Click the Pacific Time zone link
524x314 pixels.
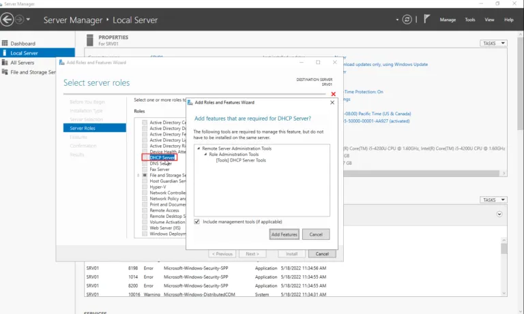pos(377,114)
